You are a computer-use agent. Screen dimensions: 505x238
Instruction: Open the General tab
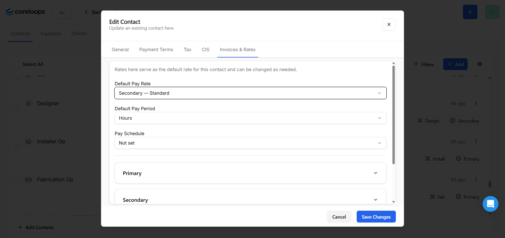click(120, 50)
